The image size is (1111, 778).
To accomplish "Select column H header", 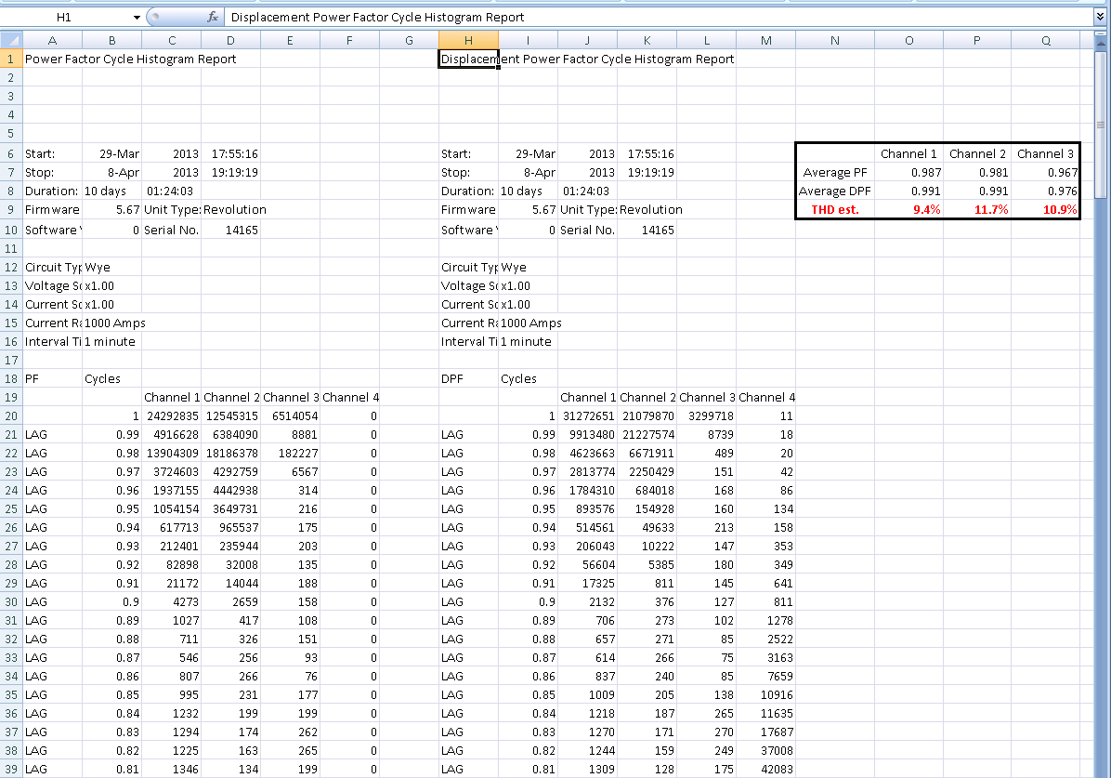I will click(468, 39).
